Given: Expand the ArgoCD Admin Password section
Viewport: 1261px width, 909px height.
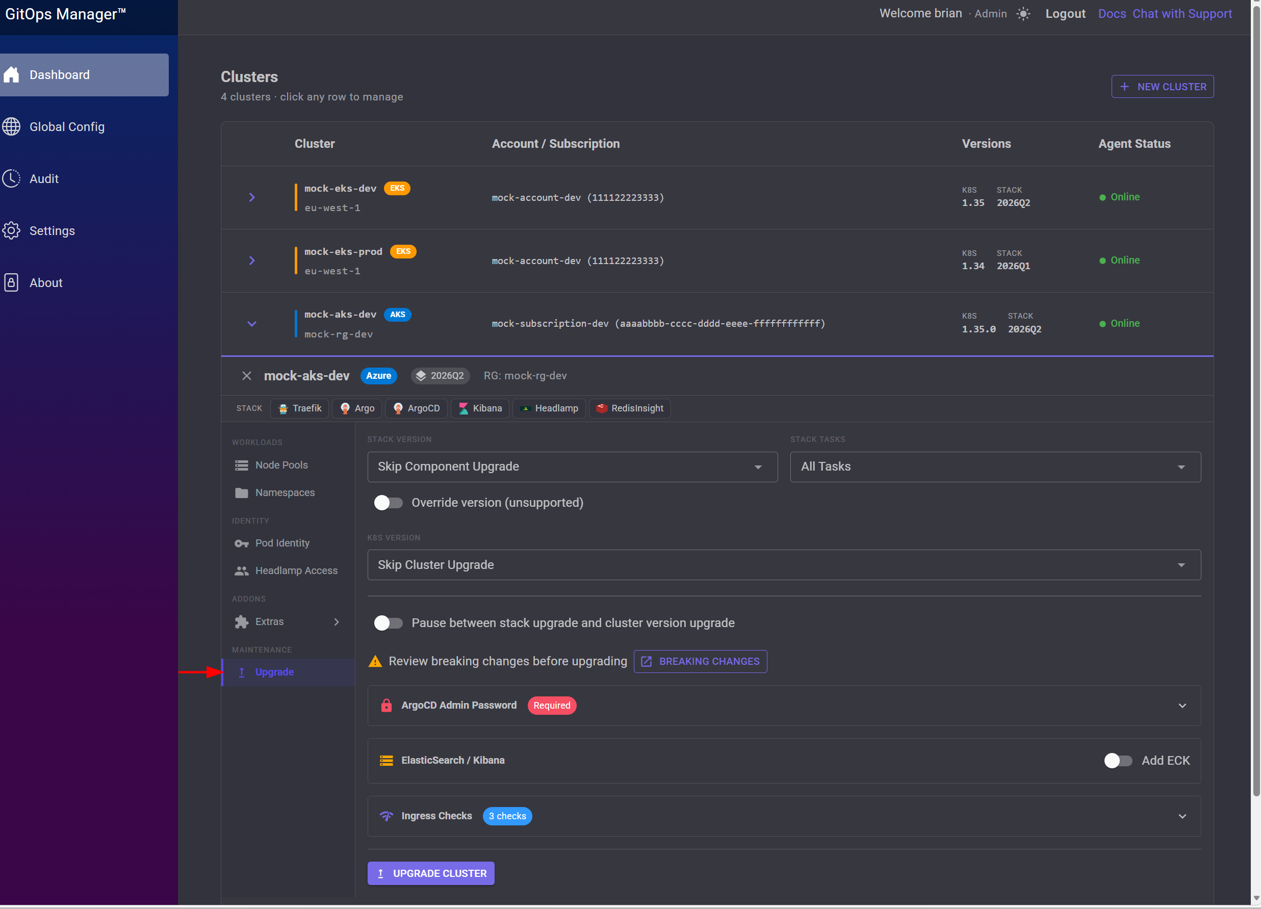Looking at the screenshot, I should pos(1182,706).
